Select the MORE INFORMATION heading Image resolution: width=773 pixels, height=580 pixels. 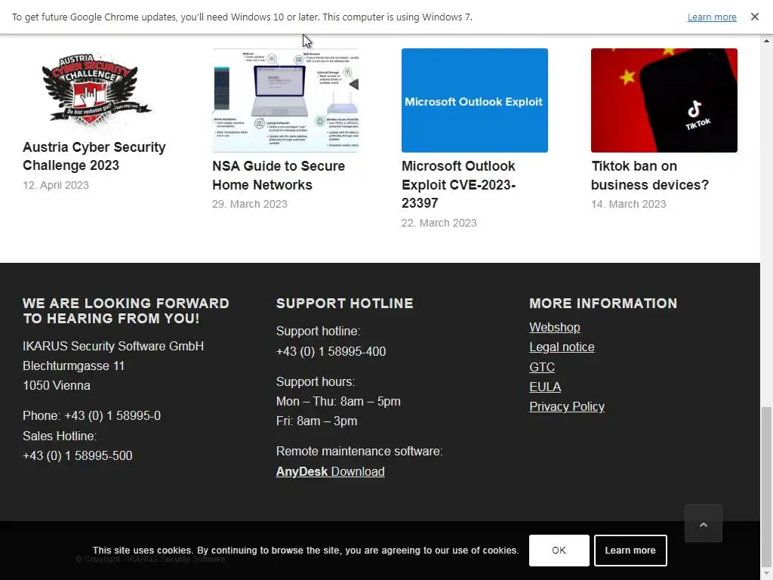(x=603, y=304)
